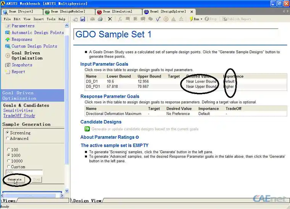This screenshot has height=209, width=290.
Task: Click the Print icon in toolbar
Action: (100, 19)
